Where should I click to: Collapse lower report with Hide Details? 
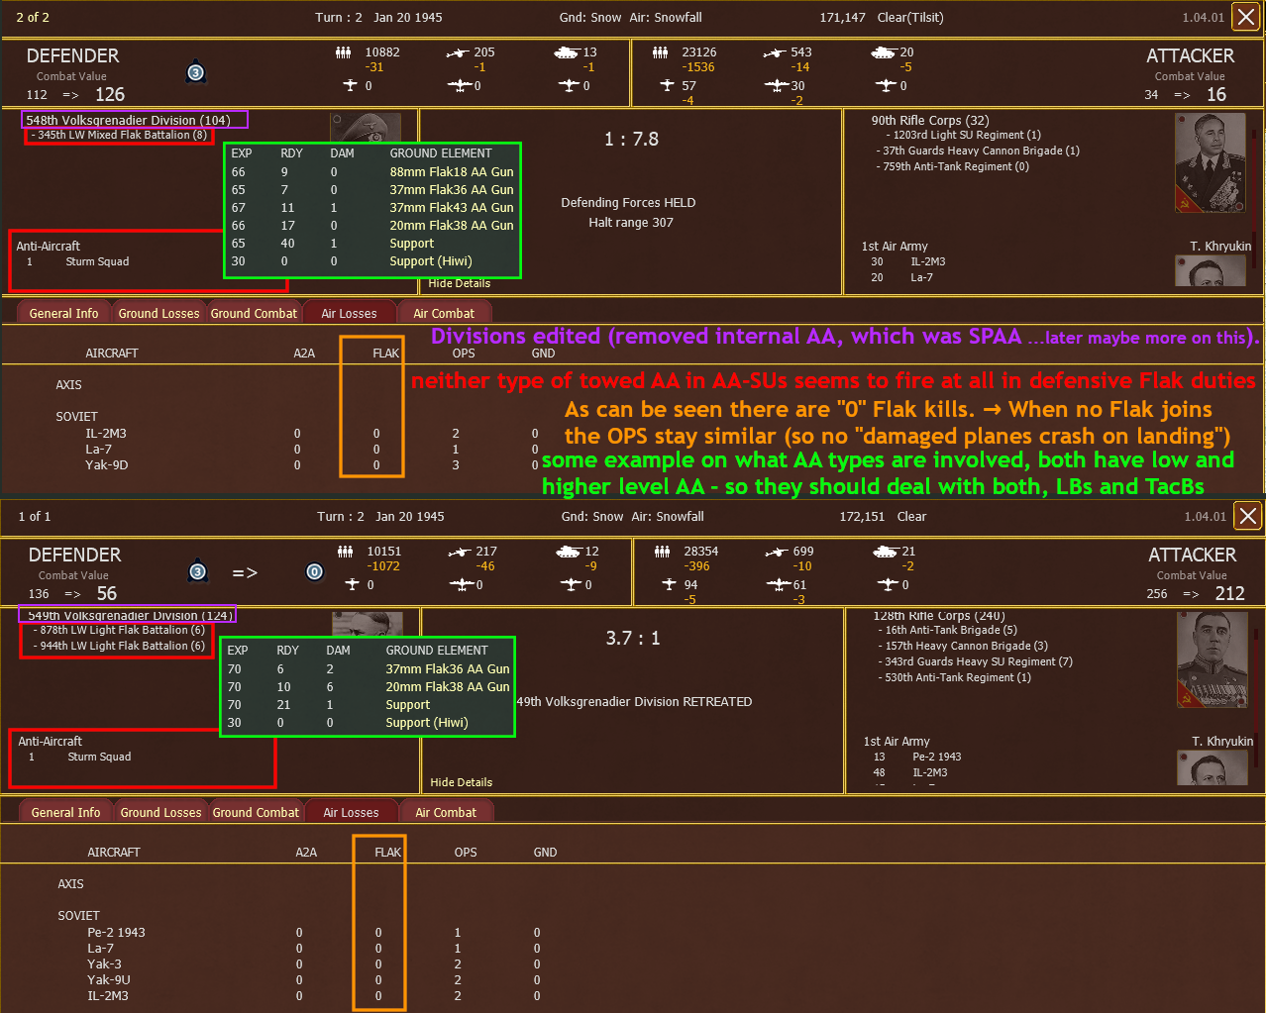(x=462, y=782)
